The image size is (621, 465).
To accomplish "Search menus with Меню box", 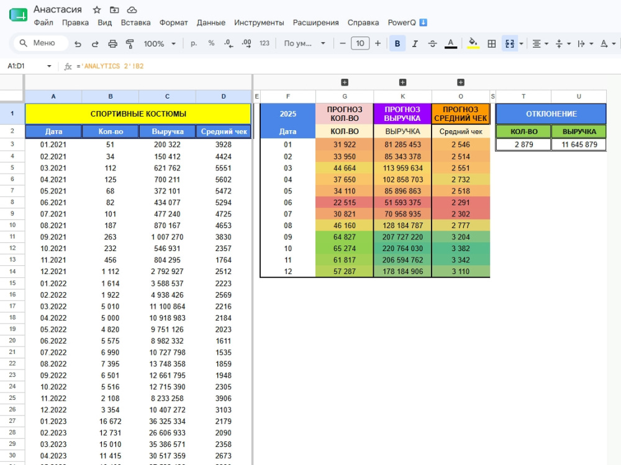I will pyautogui.click(x=41, y=43).
